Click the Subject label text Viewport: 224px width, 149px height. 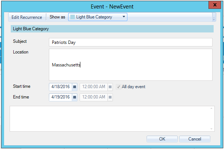point(20,41)
